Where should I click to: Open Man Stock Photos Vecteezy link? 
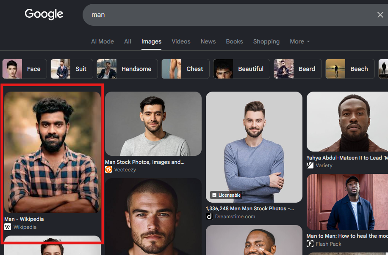[x=145, y=162]
